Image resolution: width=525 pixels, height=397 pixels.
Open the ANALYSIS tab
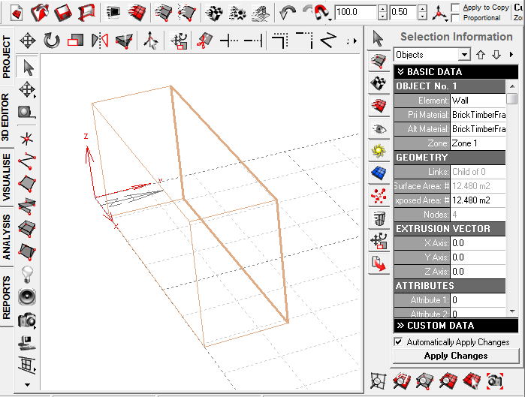7,236
